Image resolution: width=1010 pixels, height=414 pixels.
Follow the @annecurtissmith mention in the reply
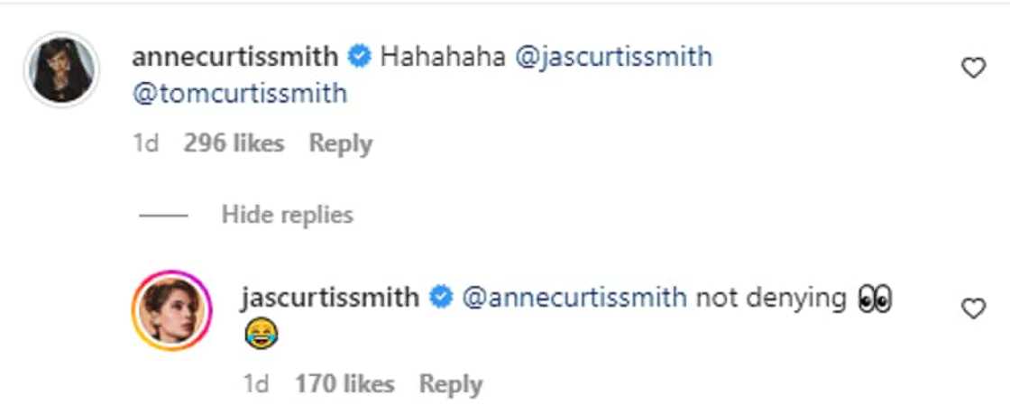click(574, 298)
